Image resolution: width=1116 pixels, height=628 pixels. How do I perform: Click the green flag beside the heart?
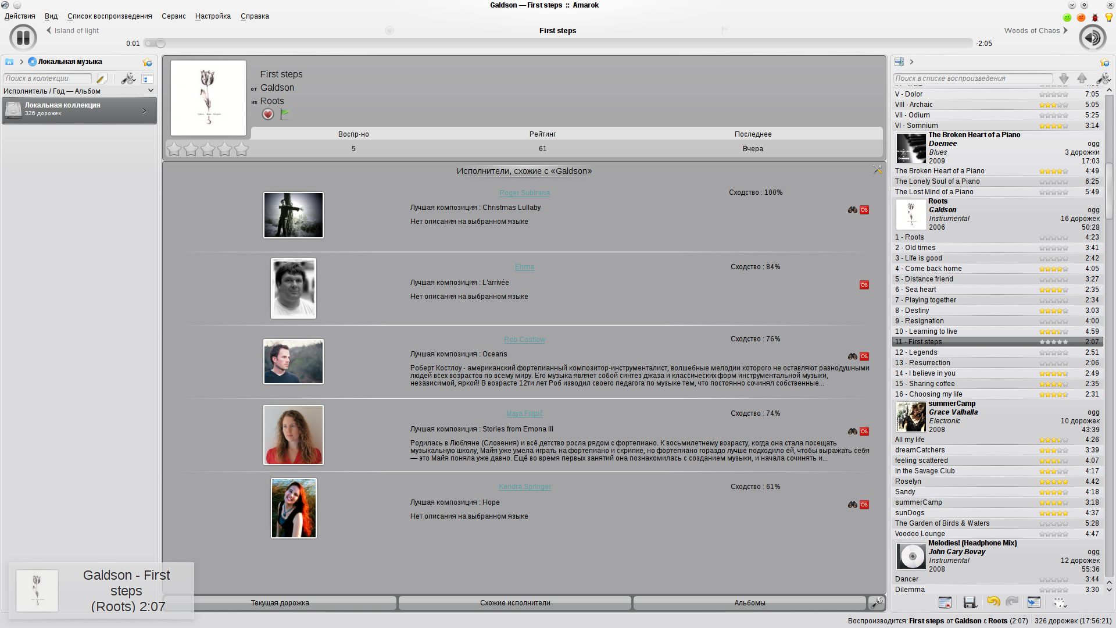pos(285,115)
